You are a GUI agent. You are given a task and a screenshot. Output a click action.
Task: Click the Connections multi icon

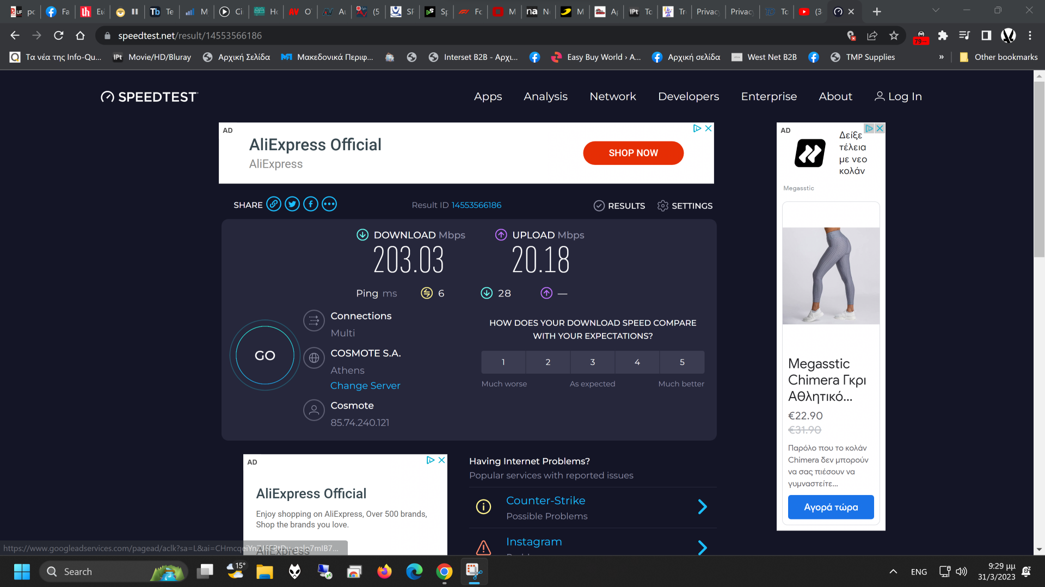314,321
